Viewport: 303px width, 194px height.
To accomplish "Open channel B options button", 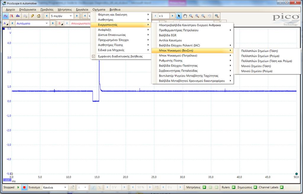I will 61,23.
